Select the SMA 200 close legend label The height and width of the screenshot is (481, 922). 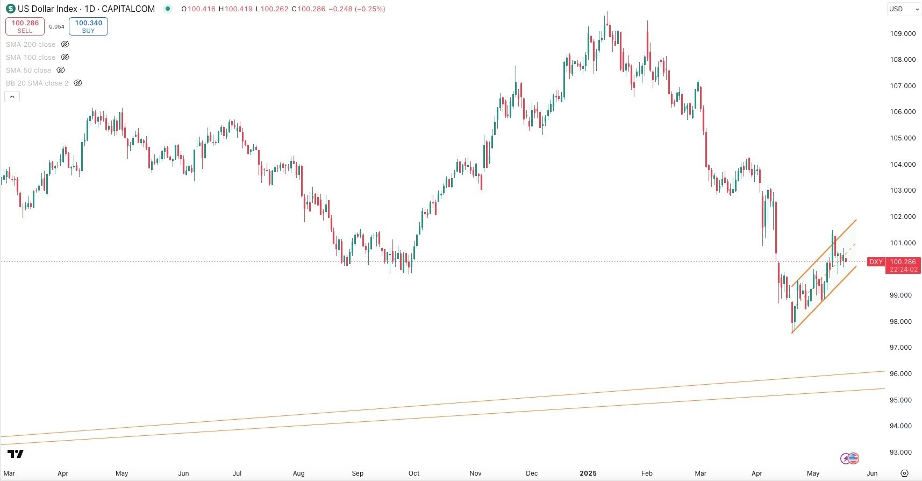click(x=31, y=44)
